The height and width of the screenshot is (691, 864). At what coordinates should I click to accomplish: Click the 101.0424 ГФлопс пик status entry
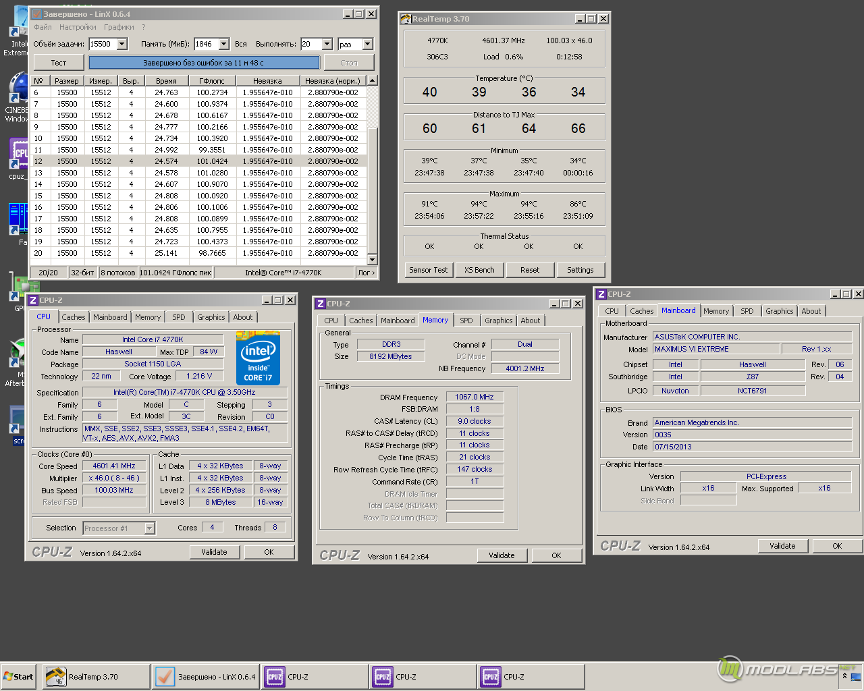point(175,273)
